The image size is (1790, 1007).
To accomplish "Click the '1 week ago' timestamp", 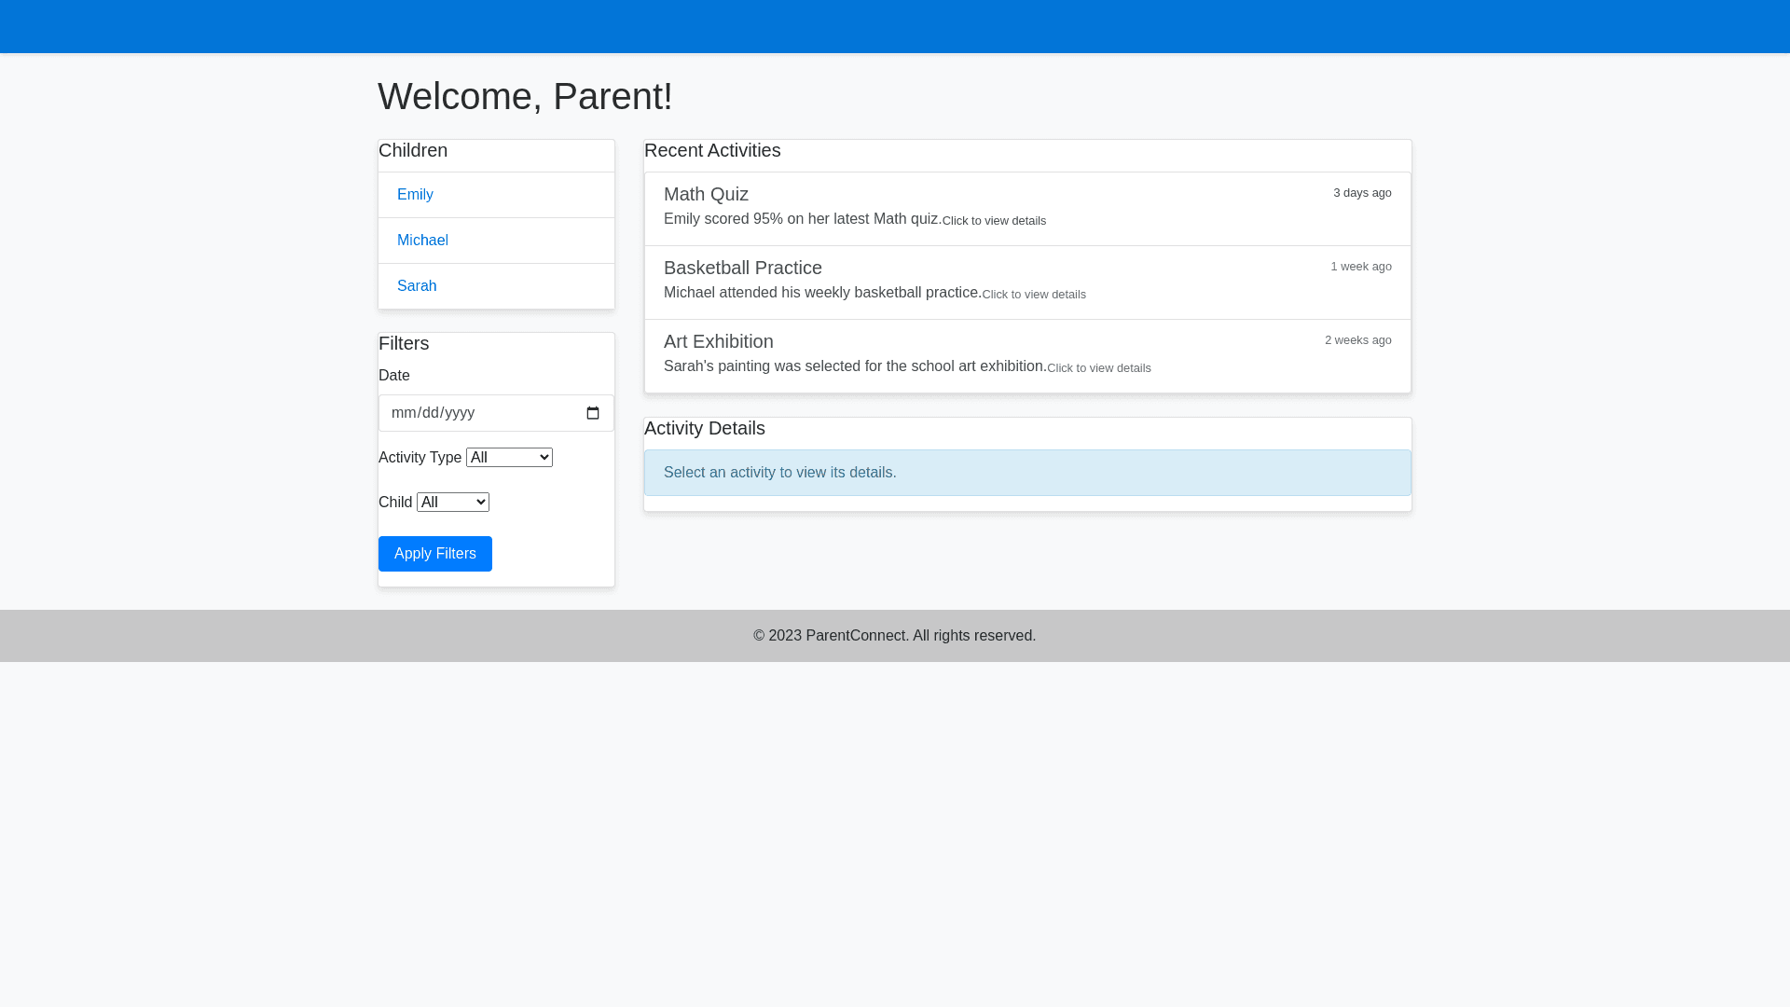I will (1361, 267).
